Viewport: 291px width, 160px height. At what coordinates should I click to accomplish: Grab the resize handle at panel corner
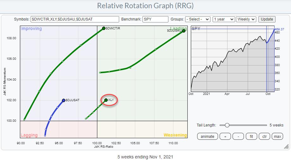286,146
